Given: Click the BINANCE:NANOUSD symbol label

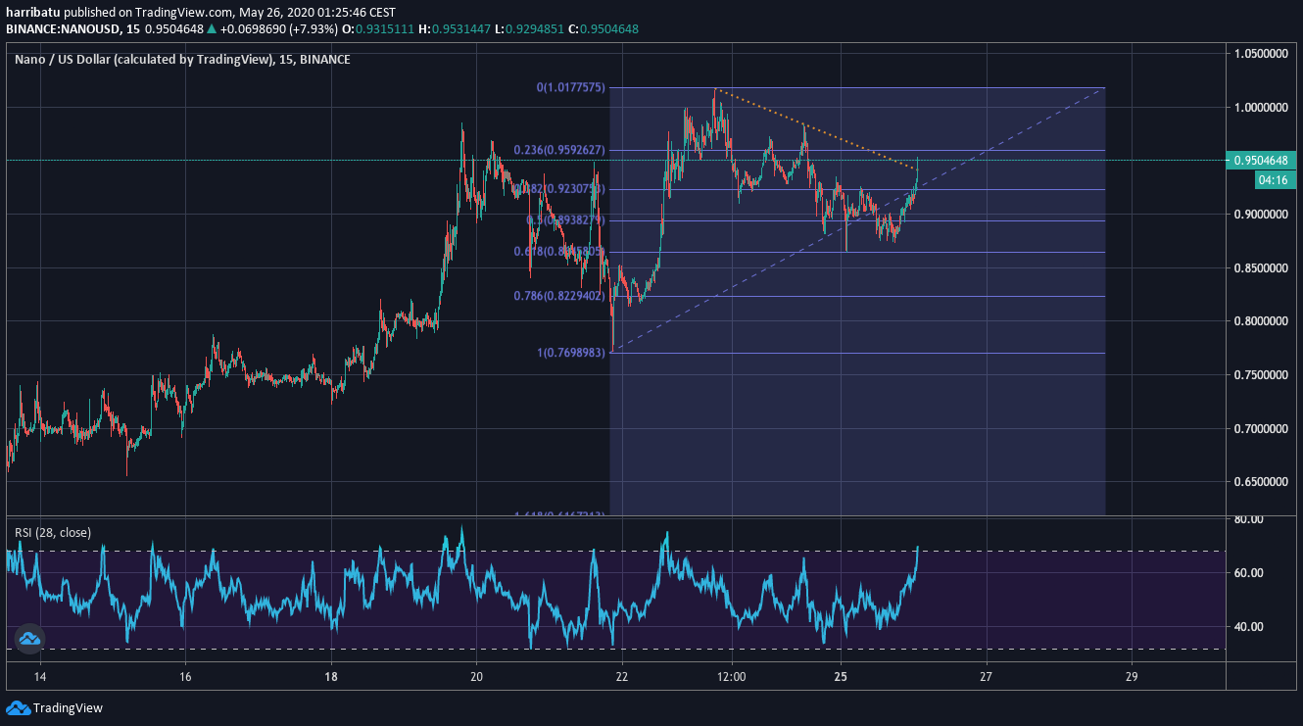Looking at the screenshot, I should click(64, 29).
